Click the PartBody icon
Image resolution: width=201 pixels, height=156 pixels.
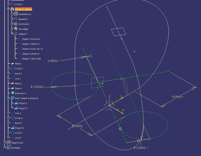coord(9,148)
